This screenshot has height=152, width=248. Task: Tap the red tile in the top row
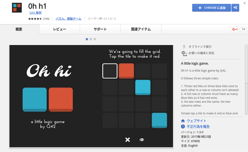pyautogui.click(x=126, y=71)
